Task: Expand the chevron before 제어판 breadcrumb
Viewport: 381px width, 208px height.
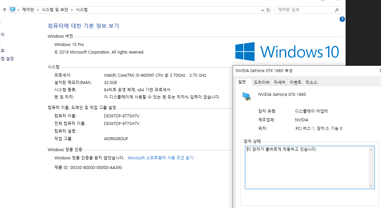Action: pyautogui.click(x=19, y=10)
